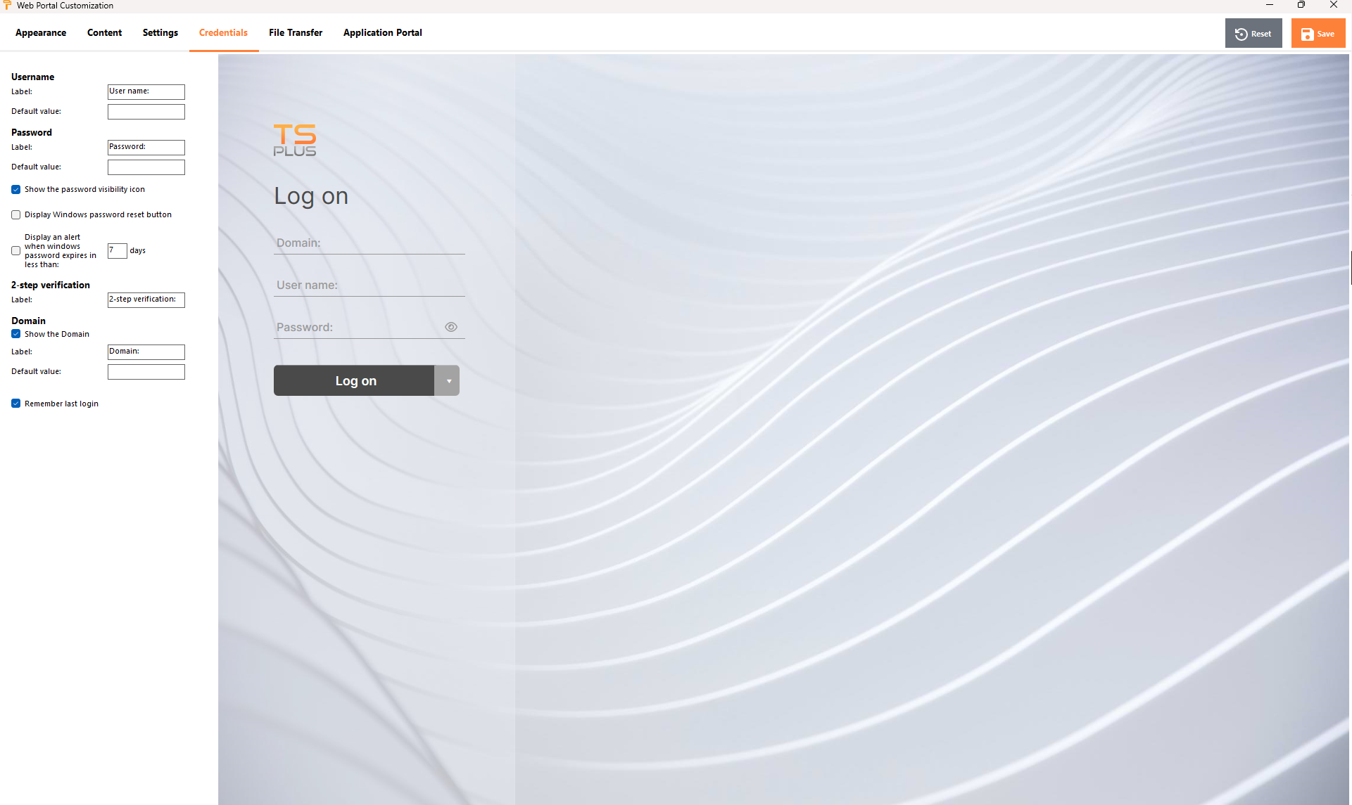Image resolution: width=1352 pixels, height=805 pixels.
Task: Click the Reset button in toolbar
Action: 1254,34
